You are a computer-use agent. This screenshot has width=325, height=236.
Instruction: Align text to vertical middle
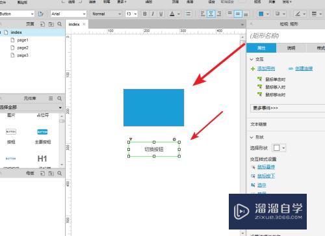coord(238,14)
